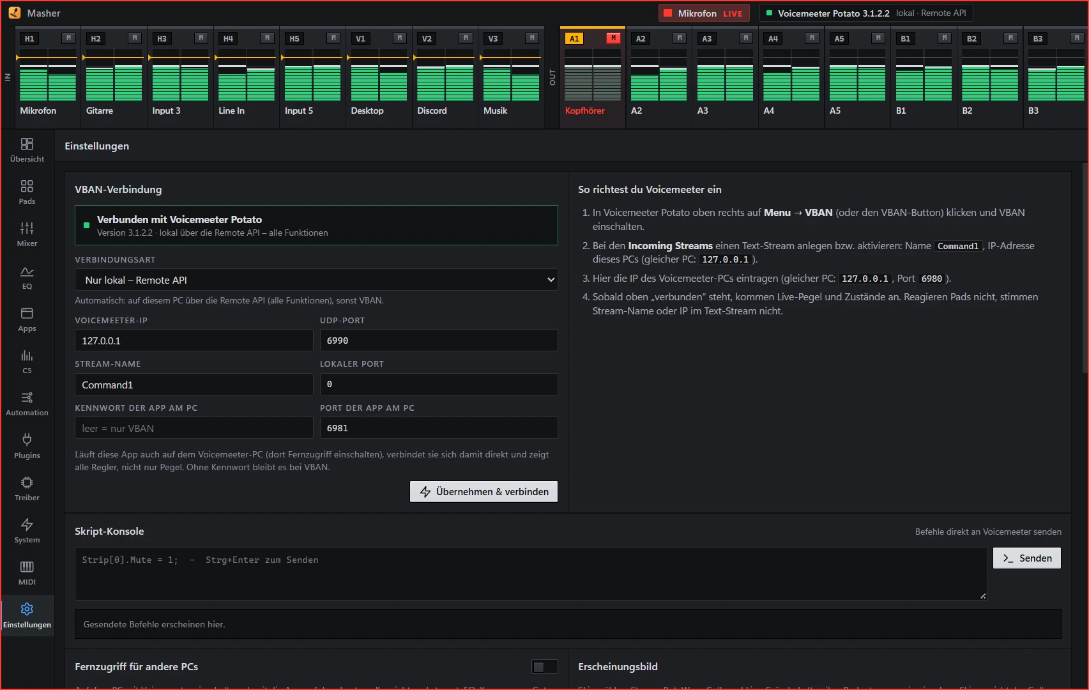Screen dimensions: 1089x690
Task: Click the vertical page scrollbar
Action: tap(1085, 268)
